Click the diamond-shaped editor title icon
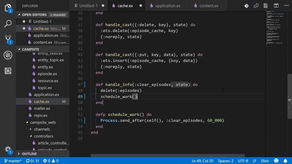Screen dimensions: 292x164 [x=246, y=6]
